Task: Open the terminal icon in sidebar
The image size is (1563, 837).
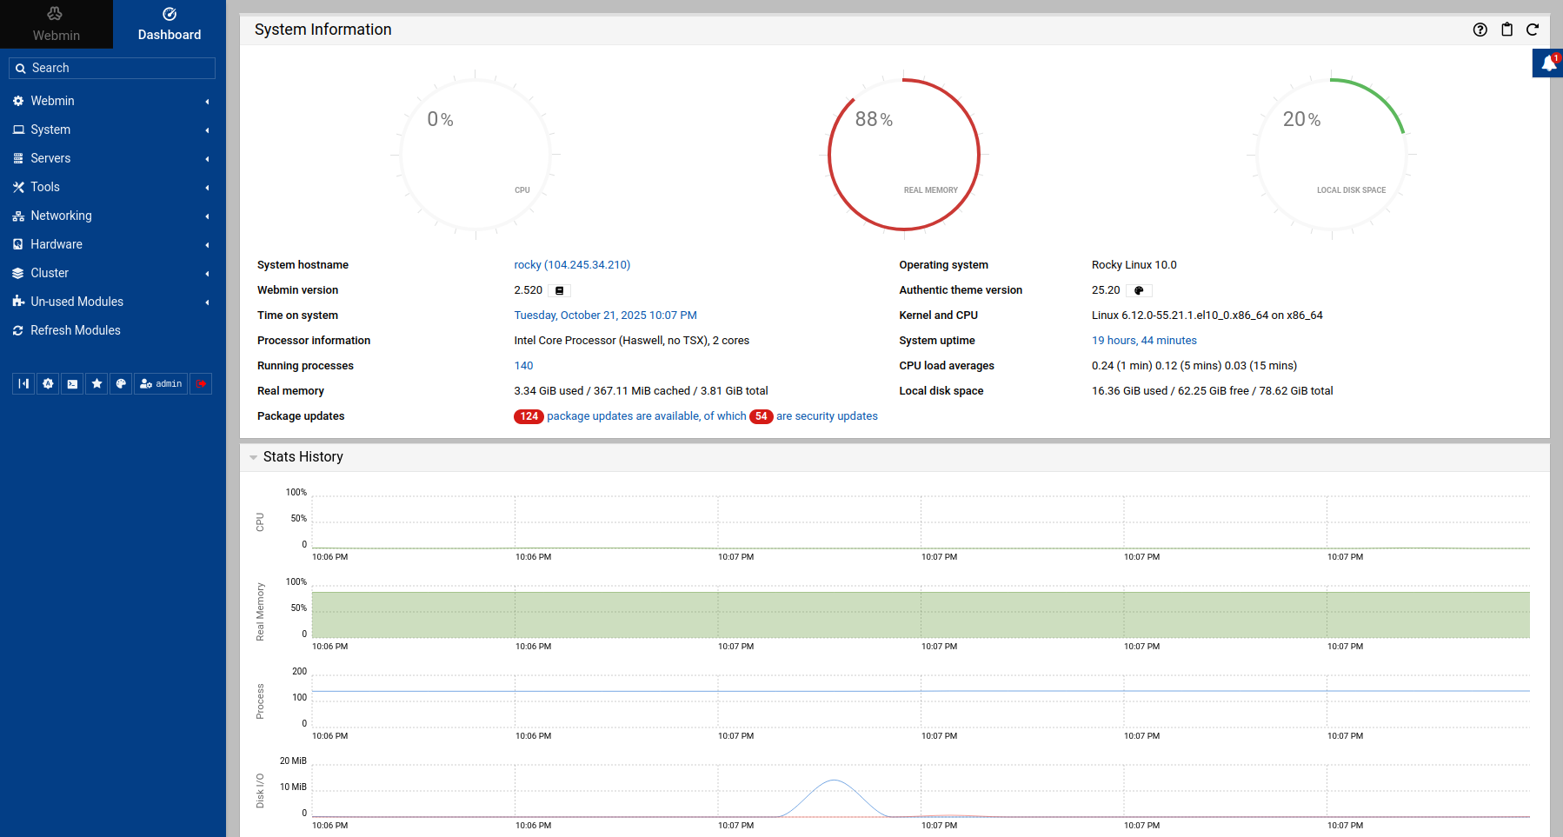Action: 72,383
